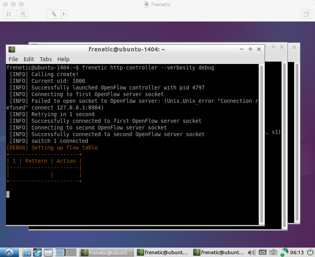Click the power/logout icon in the panel
315x257 pixels.
click(310, 252)
